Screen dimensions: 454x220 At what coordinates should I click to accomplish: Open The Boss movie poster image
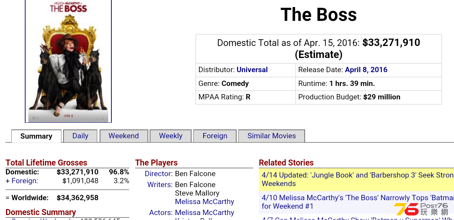point(68,61)
